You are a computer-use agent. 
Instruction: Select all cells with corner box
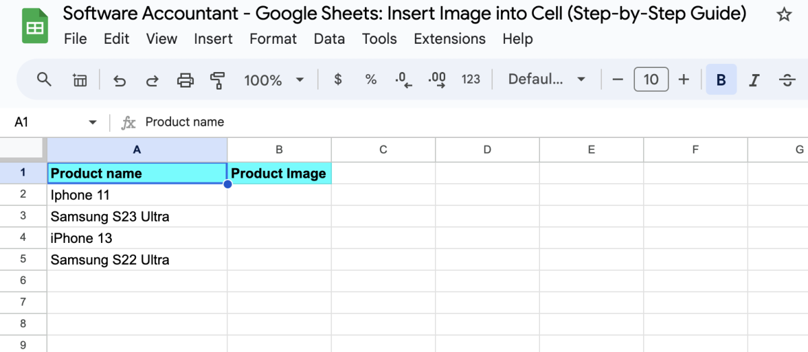[24, 149]
